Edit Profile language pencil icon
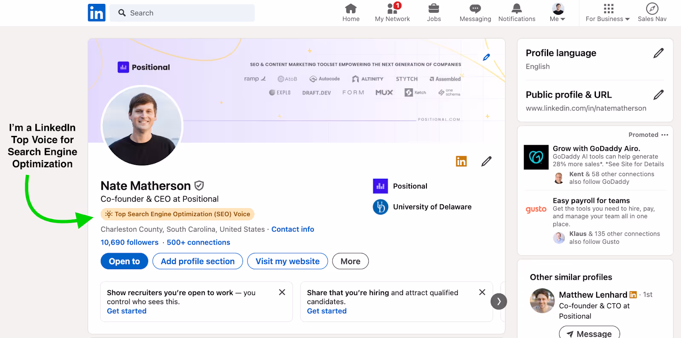Image resolution: width=681 pixels, height=338 pixels. coord(658,53)
